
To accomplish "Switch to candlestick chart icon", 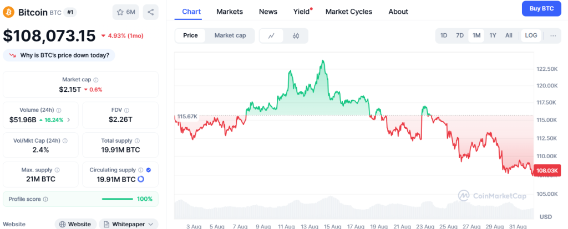I will (296, 35).
